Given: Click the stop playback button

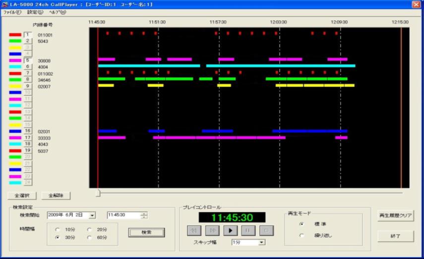Looking at the screenshot, I should click(x=266, y=231).
